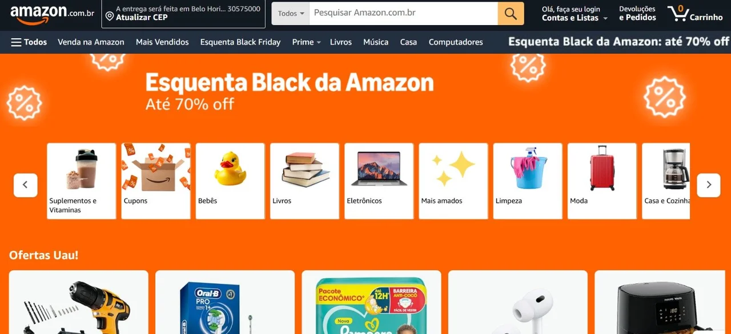Select the Eletrônicos laptop card
This screenshot has height=334, width=731.
(379, 181)
